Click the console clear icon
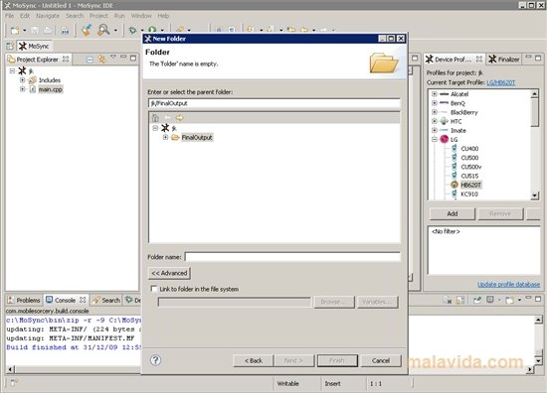The width and height of the screenshot is (547, 393). [448, 300]
